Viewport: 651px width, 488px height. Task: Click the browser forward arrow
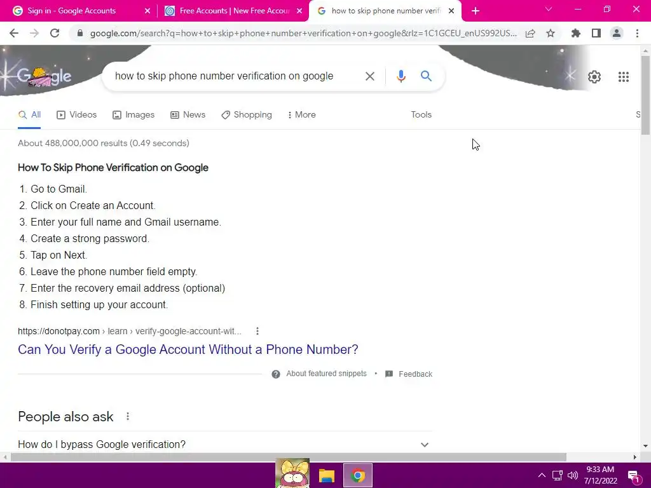coord(34,33)
